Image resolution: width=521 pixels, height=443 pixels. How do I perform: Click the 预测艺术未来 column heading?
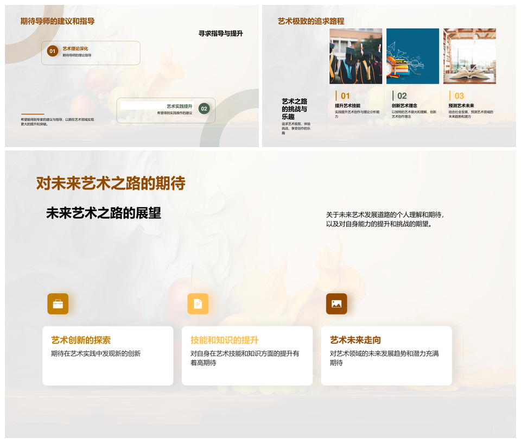point(461,106)
